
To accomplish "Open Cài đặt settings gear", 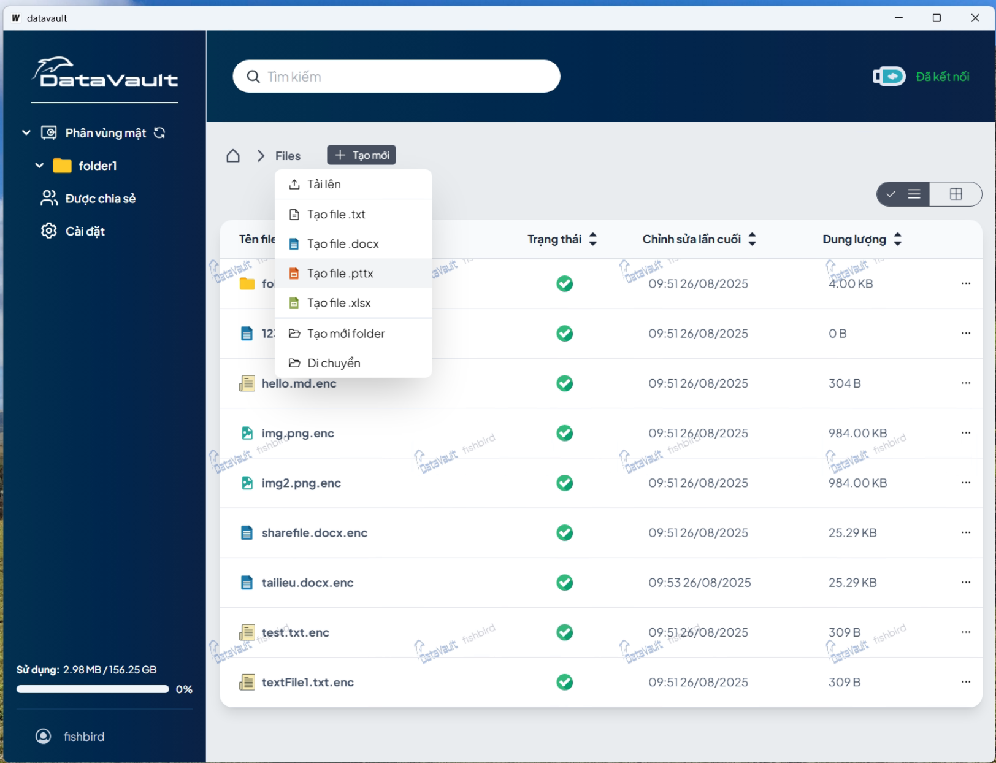I will pyautogui.click(x=49, y=231).
